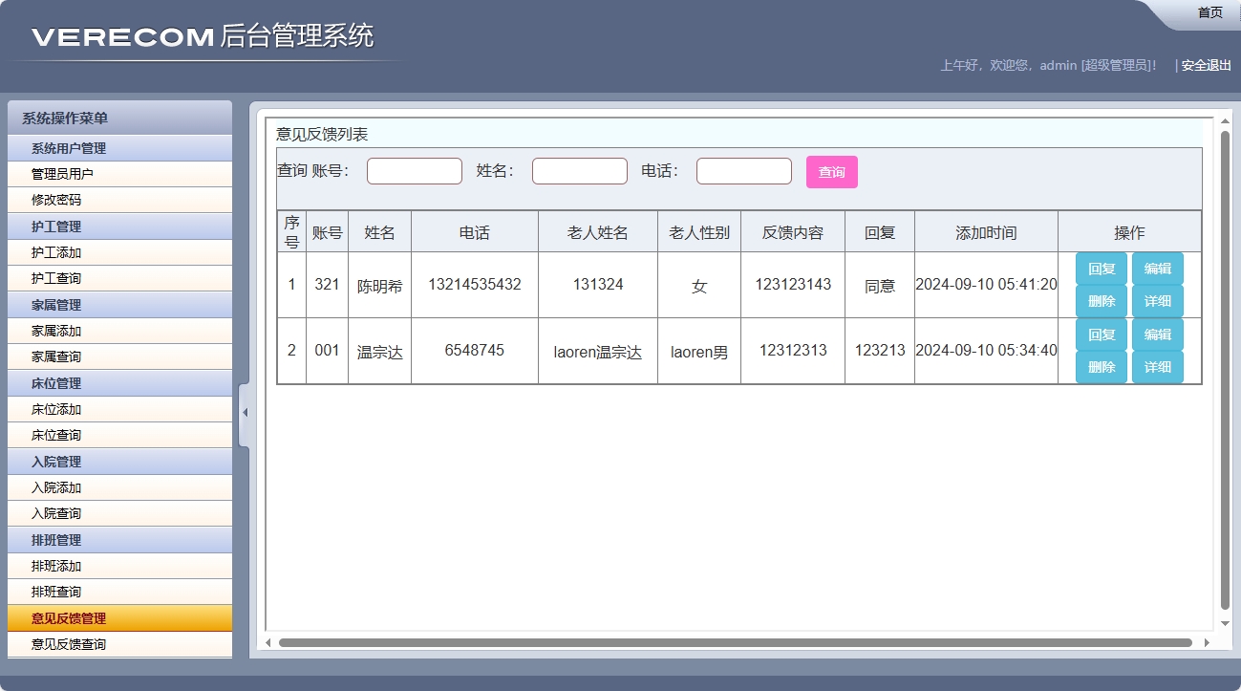
Task: Open 修改密码 to change password
Action: click(x=118, y=200)
